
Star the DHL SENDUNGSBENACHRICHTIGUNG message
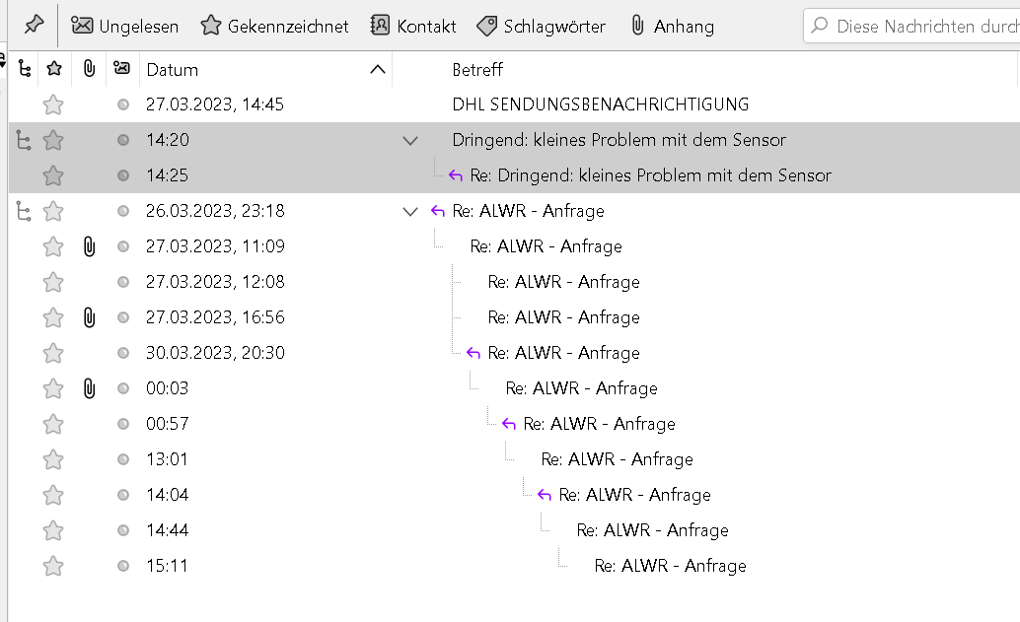point(53,104)
